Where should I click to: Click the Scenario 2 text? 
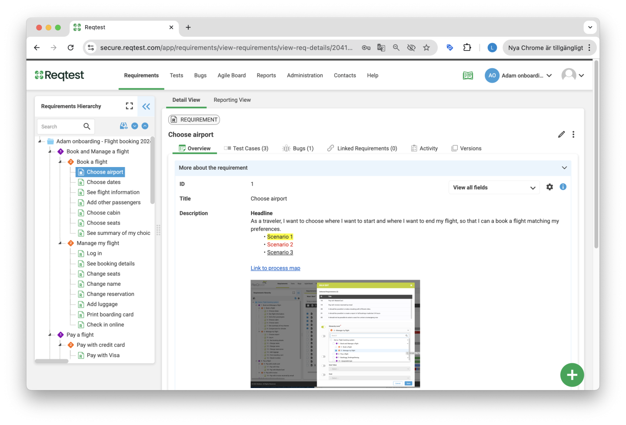pyautogui.click(x=280, y=244)
